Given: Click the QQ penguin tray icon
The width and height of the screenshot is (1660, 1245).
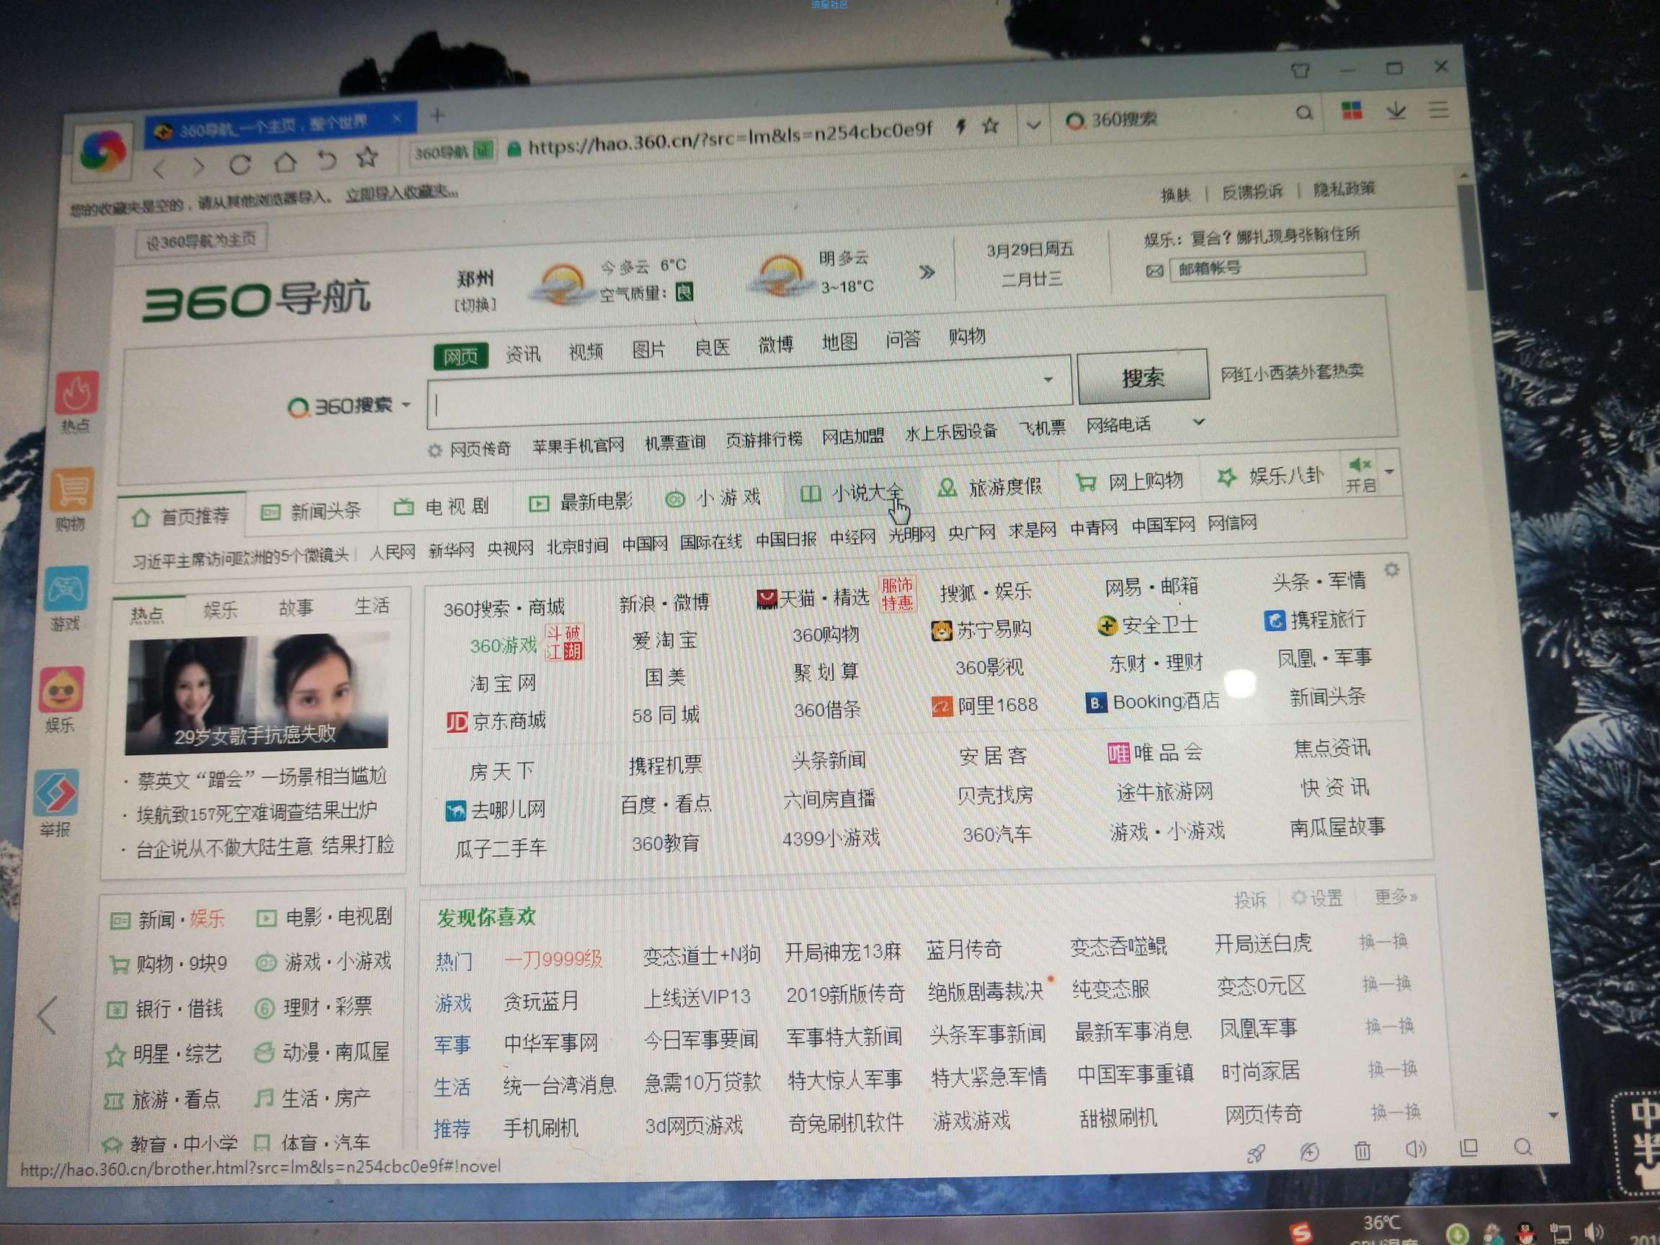Looking at the screenshot, I should [x=1525, y=1232].
